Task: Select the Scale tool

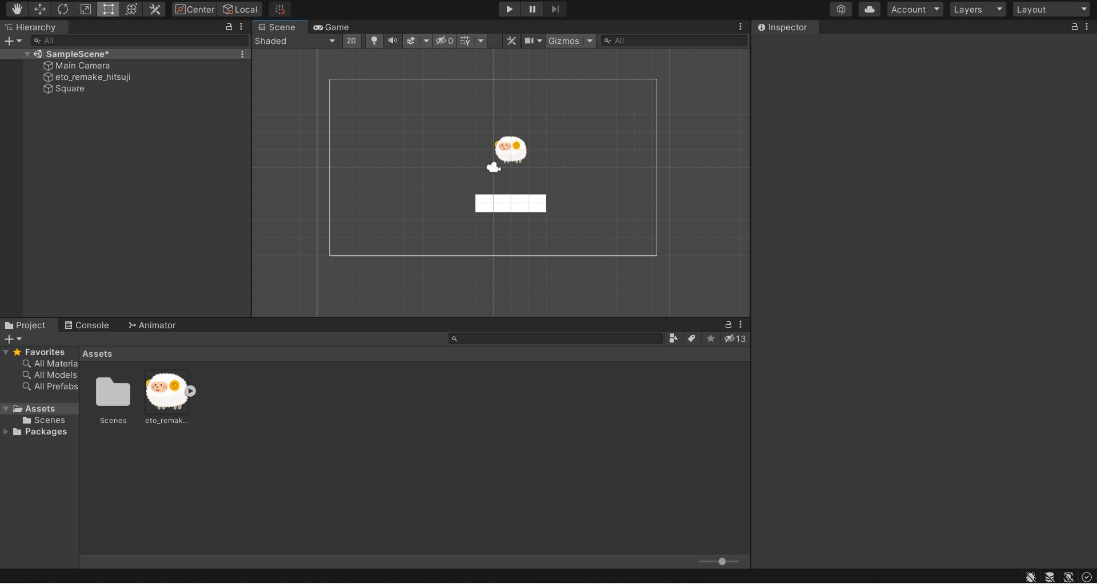Action: click(x=86, y=9)
